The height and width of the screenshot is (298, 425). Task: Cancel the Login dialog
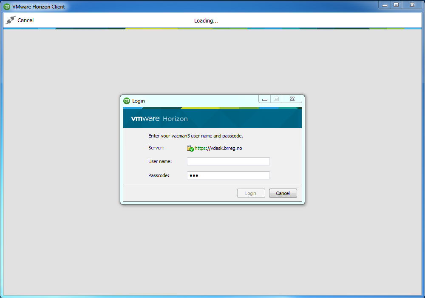pyautogui.click(x=283, y=193)
